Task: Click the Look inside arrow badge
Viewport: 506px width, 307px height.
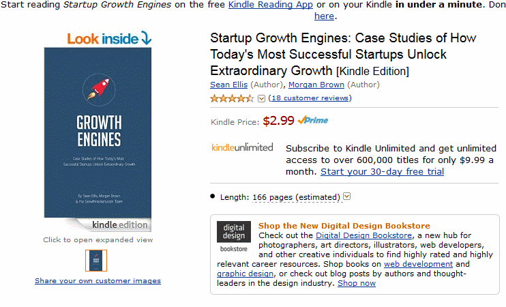Action: pyautogui.click(x=109, y=38)
